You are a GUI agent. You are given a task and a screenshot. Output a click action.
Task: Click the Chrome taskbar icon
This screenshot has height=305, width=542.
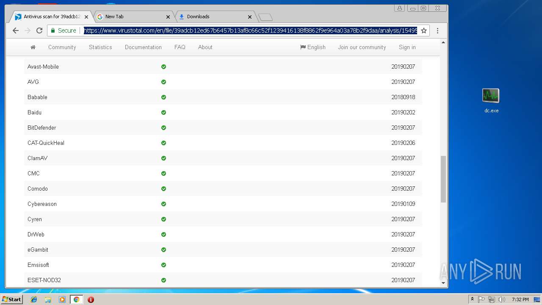(x=76, y=299)
